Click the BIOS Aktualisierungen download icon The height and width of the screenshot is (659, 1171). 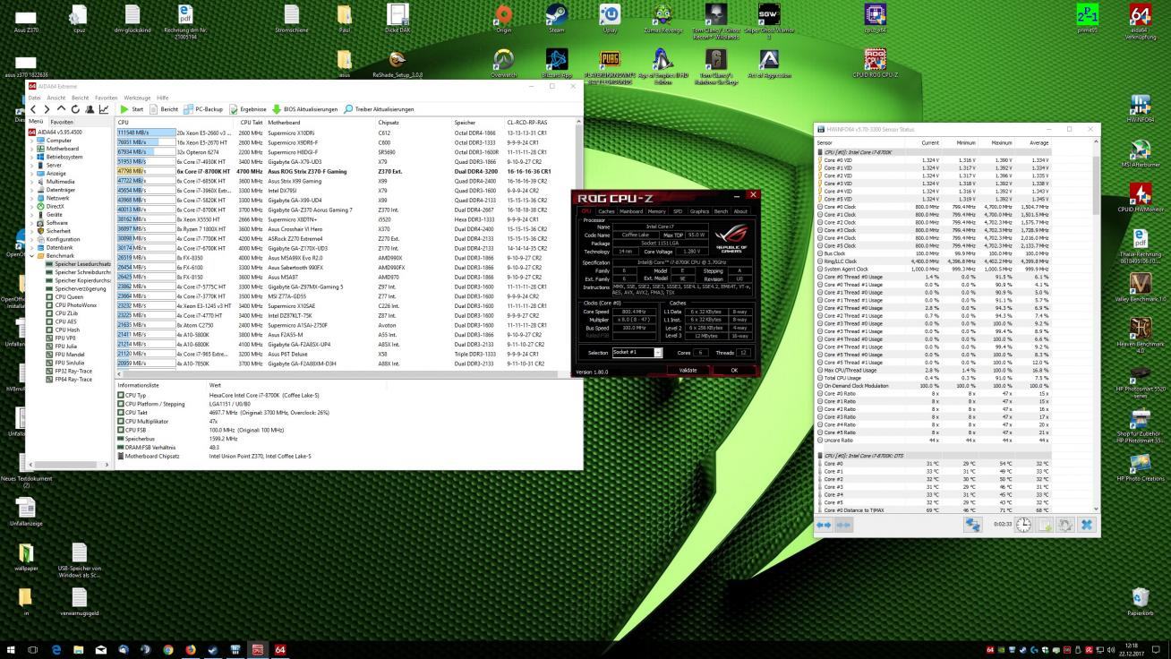(277, 109)
